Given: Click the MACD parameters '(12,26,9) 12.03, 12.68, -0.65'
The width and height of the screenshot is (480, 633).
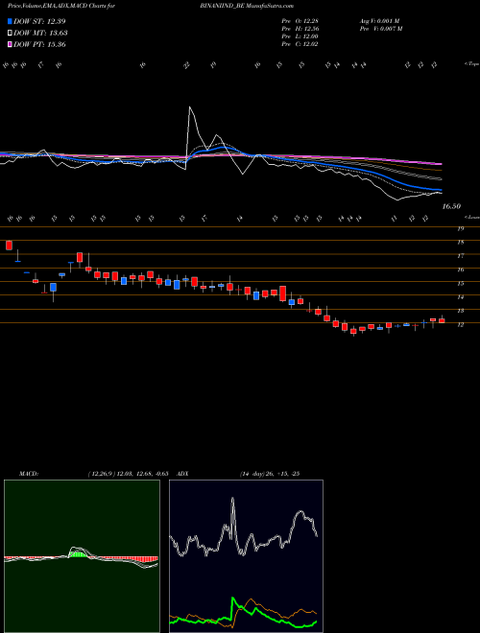Looking at the screenshot, I should tap(128, 474).
